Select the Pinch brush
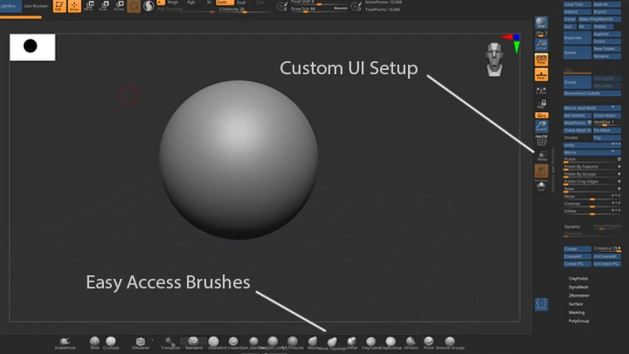Image resolution: width=629 pixels, height=354 pixels. pyautogui.click(x=429, y=344)
